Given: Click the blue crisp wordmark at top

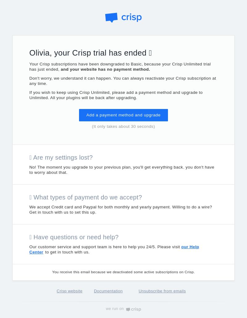Looking at the screenshot, I should [132, 17].
